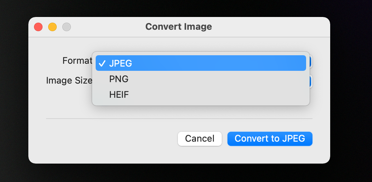Image resolution: width=372 pixels, height=182 pixels.
Task: Click the Convert to JPEG button
Action: point(270,139)
